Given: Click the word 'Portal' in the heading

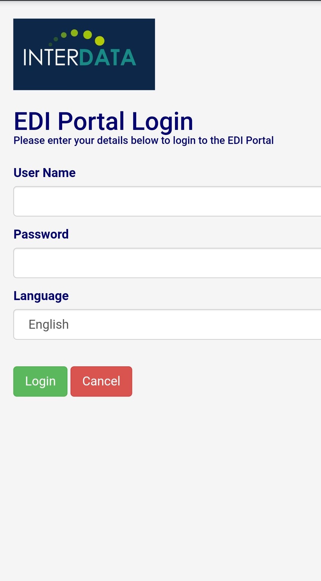Looking at the screenshot, I should click(91, 121).
